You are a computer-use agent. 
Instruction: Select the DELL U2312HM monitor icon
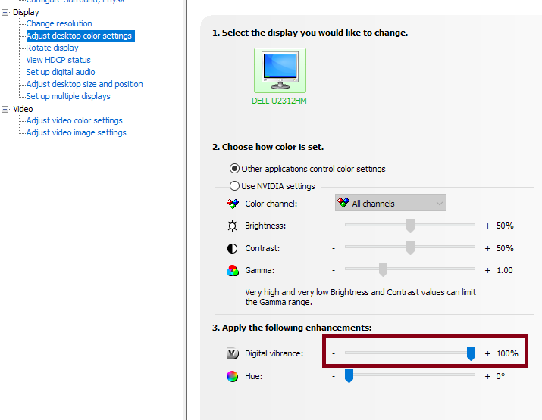coord(280,70)
